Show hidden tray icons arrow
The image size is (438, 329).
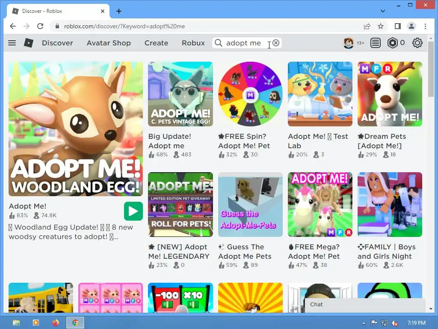pos(364,323)
